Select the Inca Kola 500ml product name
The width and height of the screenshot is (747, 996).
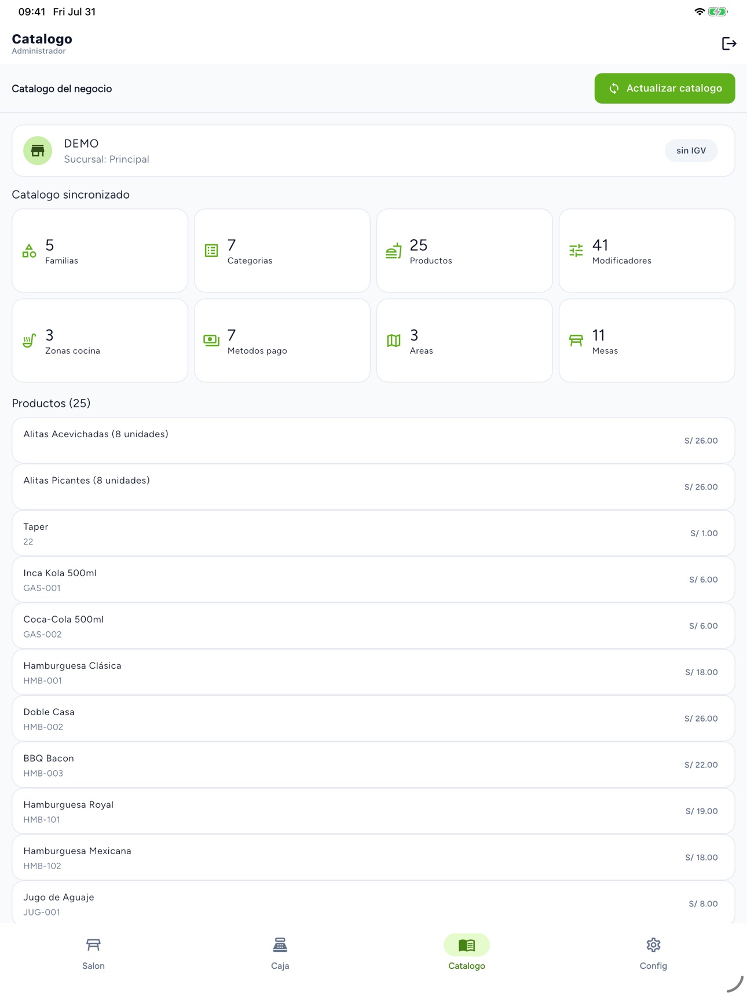coord(60,573)
